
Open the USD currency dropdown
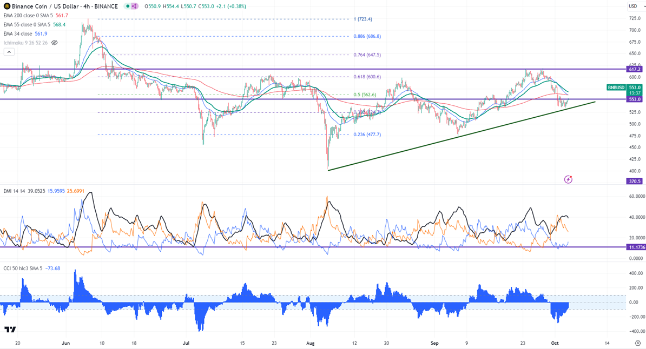(x=632, y=6)
